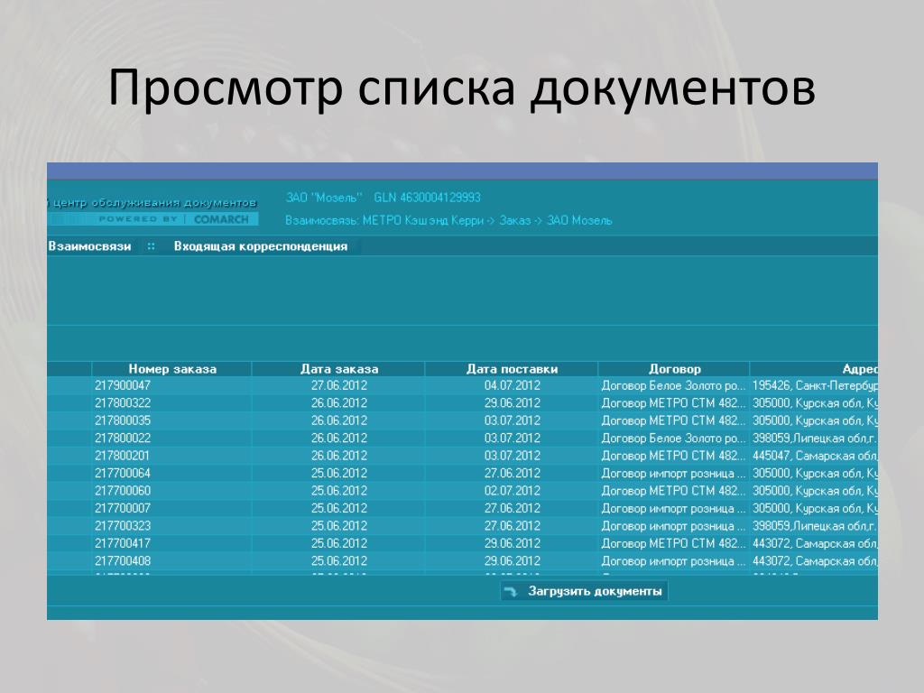Click the Договор Белое Золото cell in row 217900047
Viewport: 924px width, 693px height.
pyautogui.click(x=673, y=385)
